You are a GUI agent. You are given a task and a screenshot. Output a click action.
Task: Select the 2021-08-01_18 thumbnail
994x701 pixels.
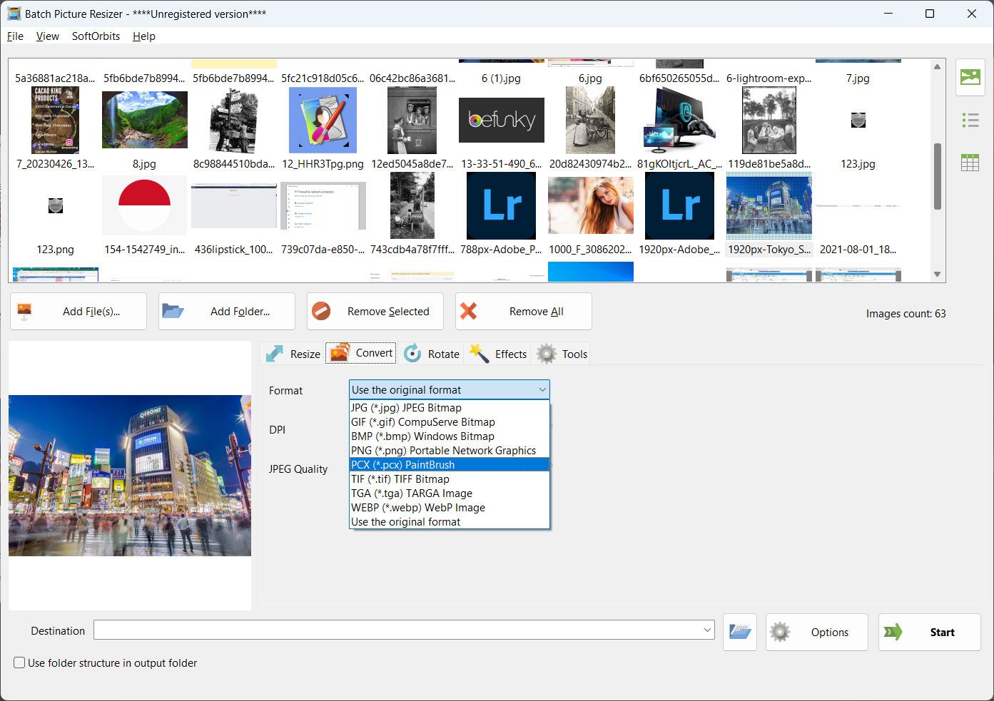pos(858,205)
